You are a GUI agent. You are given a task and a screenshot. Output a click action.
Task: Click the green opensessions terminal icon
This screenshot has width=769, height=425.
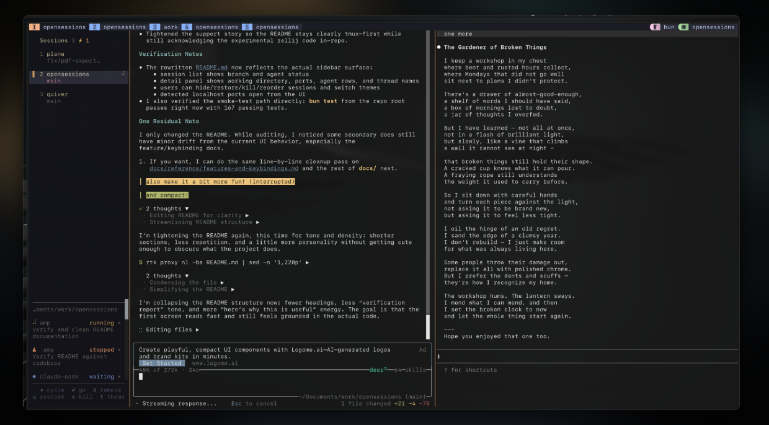pos(683,27)
